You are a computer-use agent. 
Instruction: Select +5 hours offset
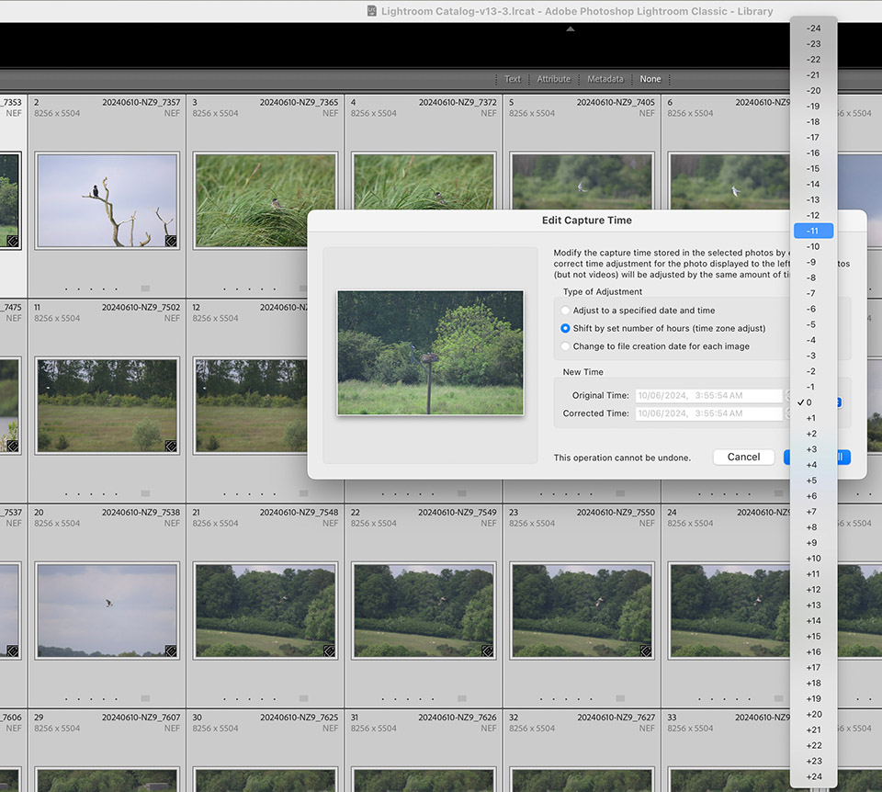[x=813, y=481]
